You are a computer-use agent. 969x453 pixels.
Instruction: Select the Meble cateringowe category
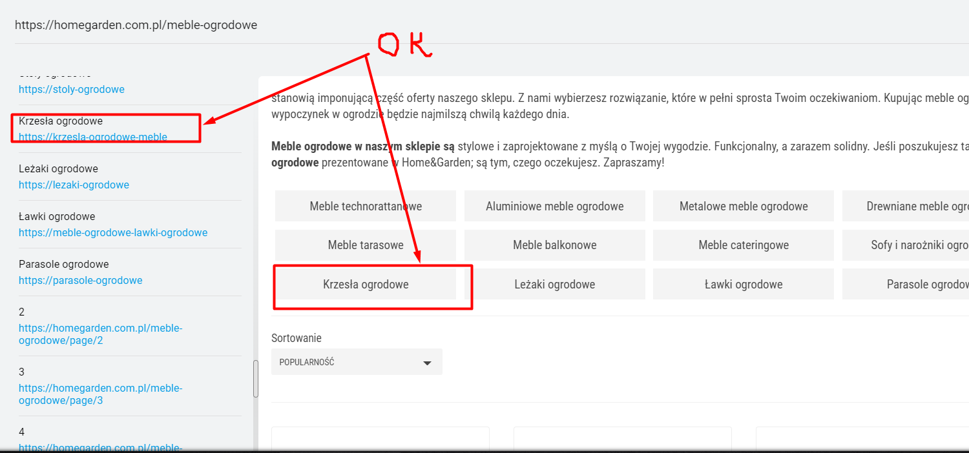point(744,245)
